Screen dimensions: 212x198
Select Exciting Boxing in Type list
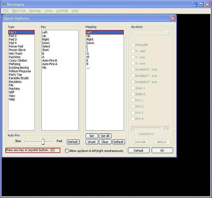pos(21,68)
